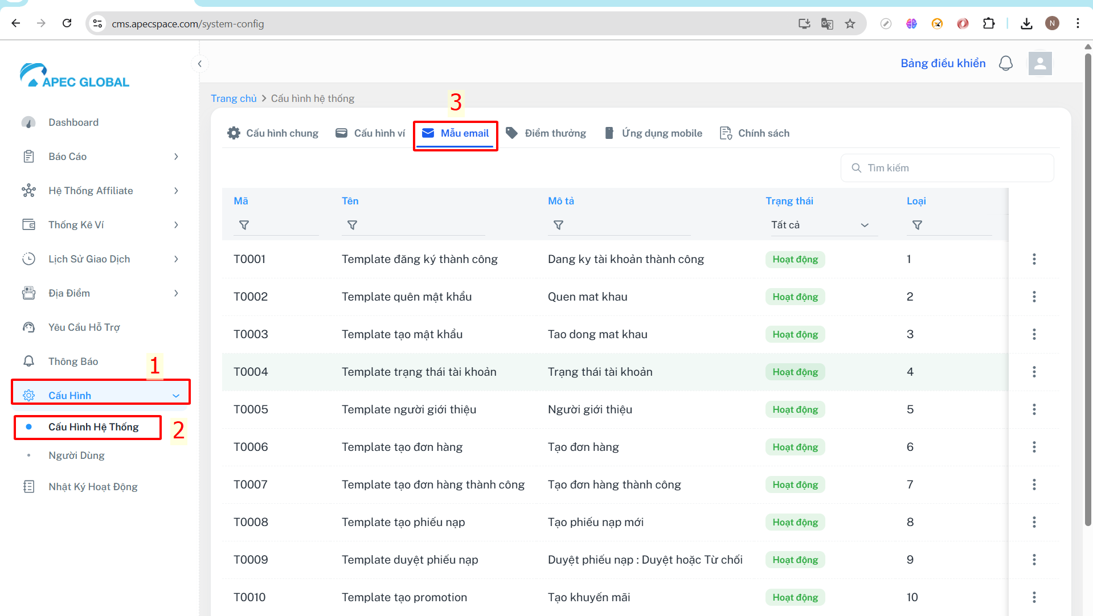Image resolution: width=1093 pixels, height=616 pixels.
Task: Click the Loại column filter icon
Action: point(917,225)
